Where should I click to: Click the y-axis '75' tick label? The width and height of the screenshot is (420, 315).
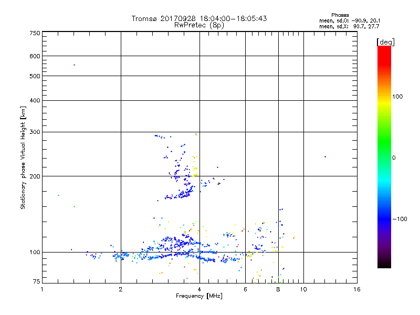tap(37, 281)
